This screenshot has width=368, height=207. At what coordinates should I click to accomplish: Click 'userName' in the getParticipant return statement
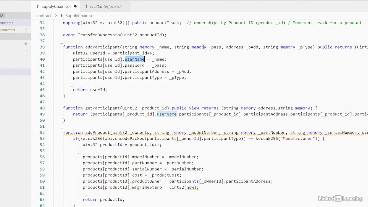[166, 114]
